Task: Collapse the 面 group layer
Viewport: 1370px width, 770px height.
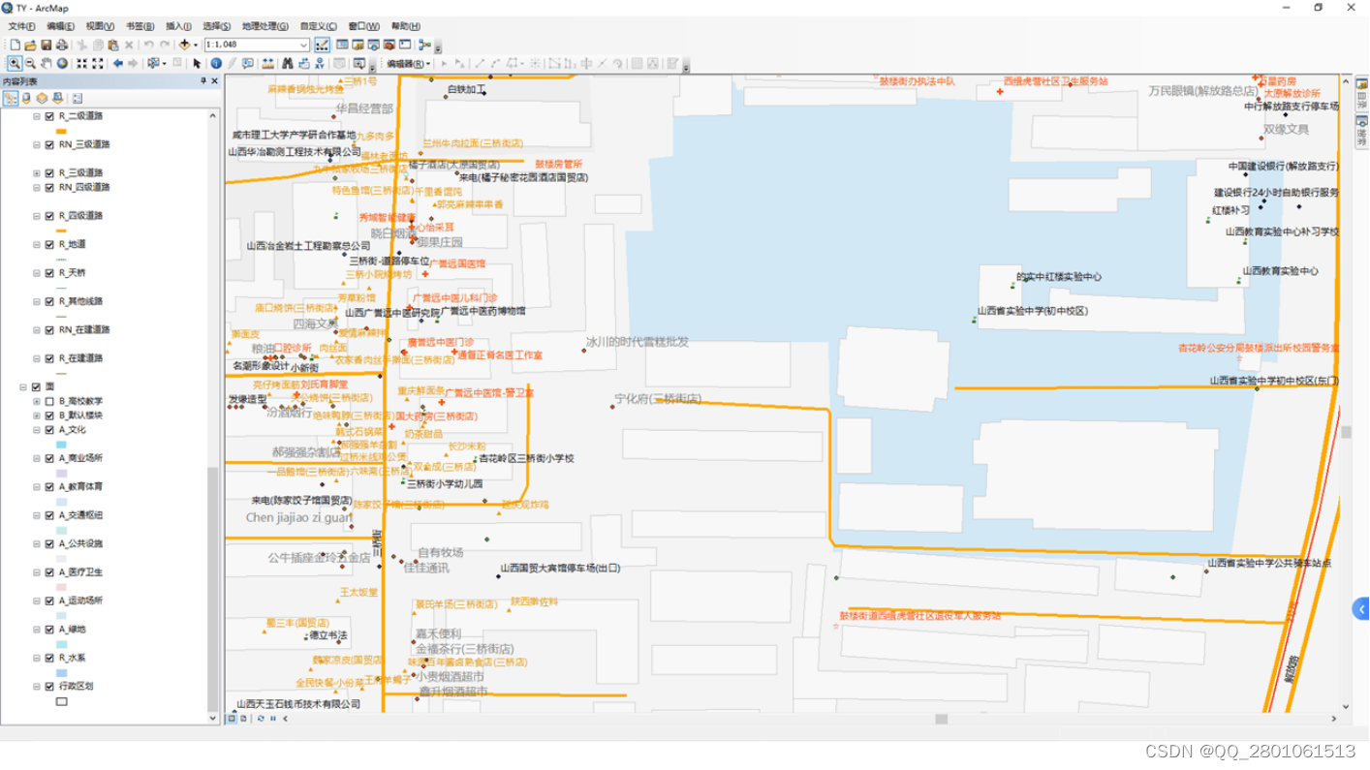Action: pyautogui.click(x=23, y=386)
